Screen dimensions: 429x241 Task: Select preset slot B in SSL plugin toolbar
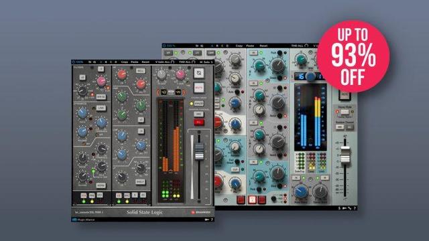[x=106, y=62]
